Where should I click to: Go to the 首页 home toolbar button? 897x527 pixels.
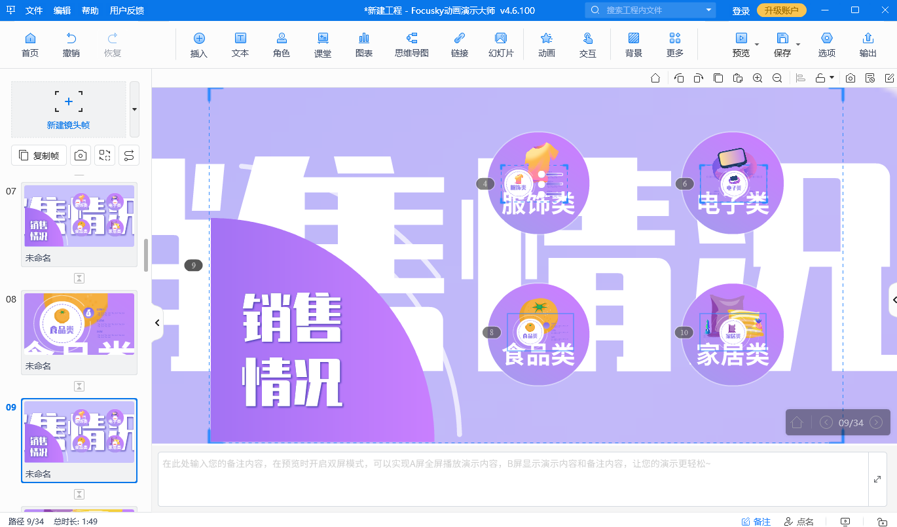coord(30,45)
